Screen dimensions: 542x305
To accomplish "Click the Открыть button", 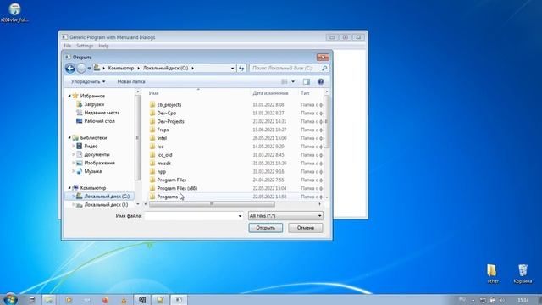I will [x=265, y=228].
